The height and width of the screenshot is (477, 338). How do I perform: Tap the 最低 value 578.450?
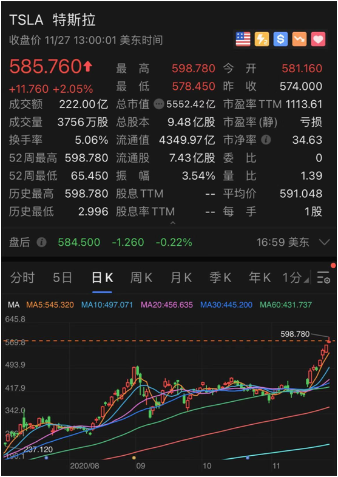(x=194, y=86)
